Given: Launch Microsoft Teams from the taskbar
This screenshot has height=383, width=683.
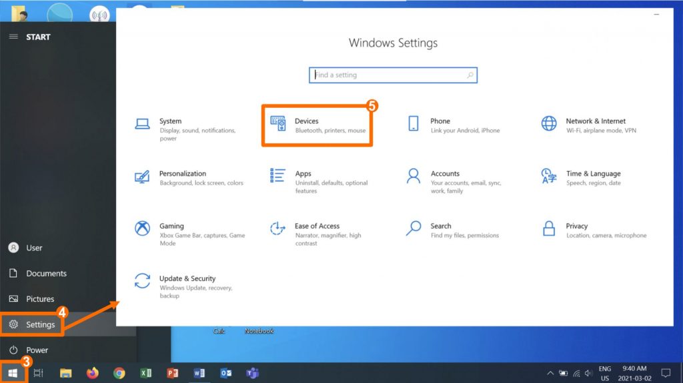Looking at the screenshot, I should point(252,373).
